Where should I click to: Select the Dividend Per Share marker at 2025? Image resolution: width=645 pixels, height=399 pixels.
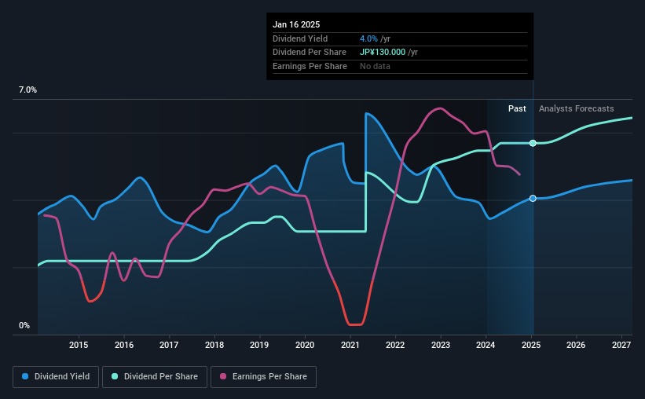coord(533,143)
